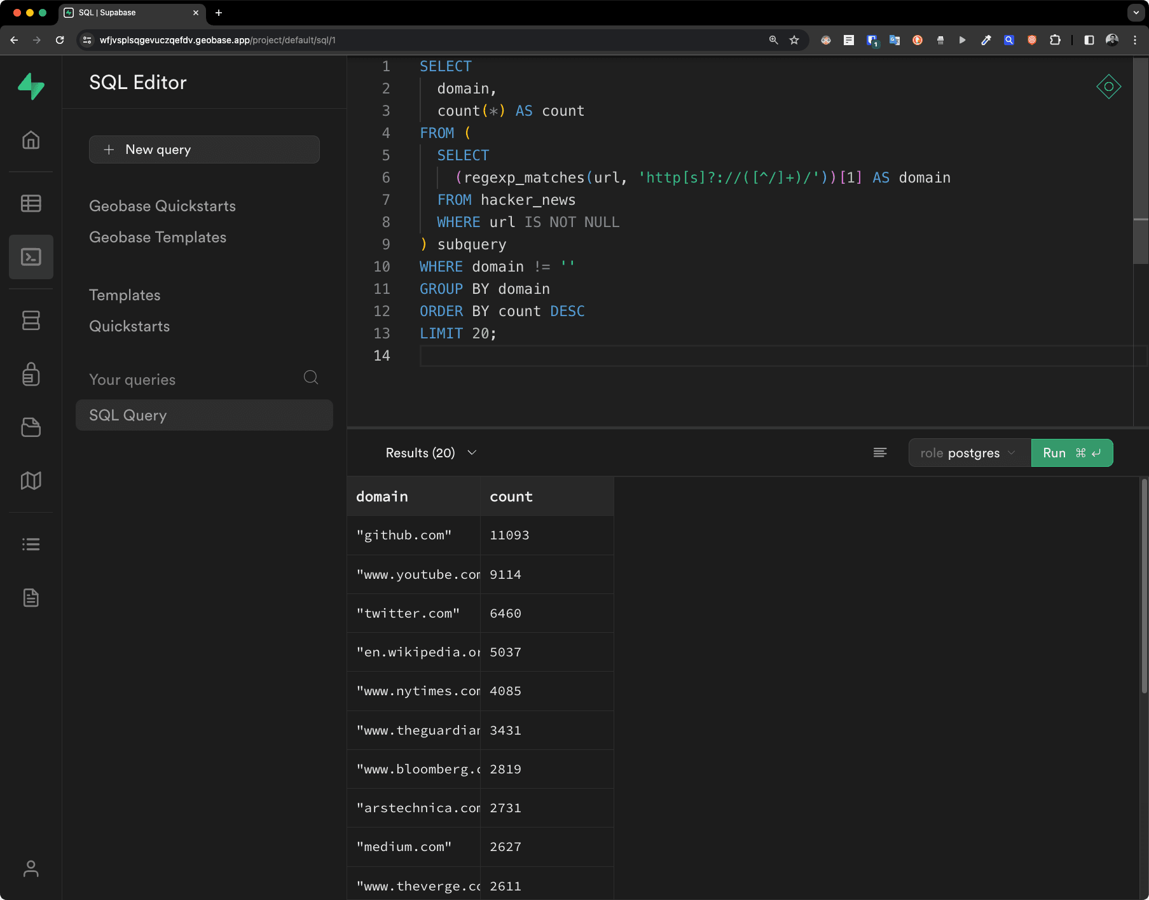Click the diamond AI assistant icon
Screen dimensions: 1149x900
coord(1108,87)
